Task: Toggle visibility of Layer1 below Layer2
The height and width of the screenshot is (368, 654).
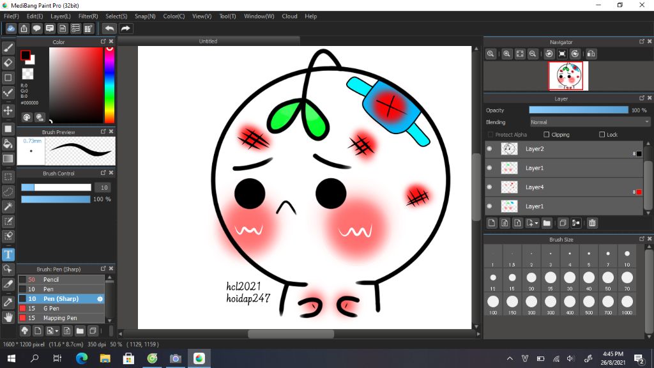Action: coord(490,168)
